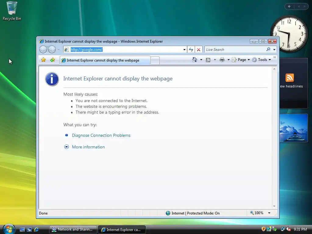Click the Internet Explorer taskbar button
Screen dimensions: 312x234
pos(122,230)
